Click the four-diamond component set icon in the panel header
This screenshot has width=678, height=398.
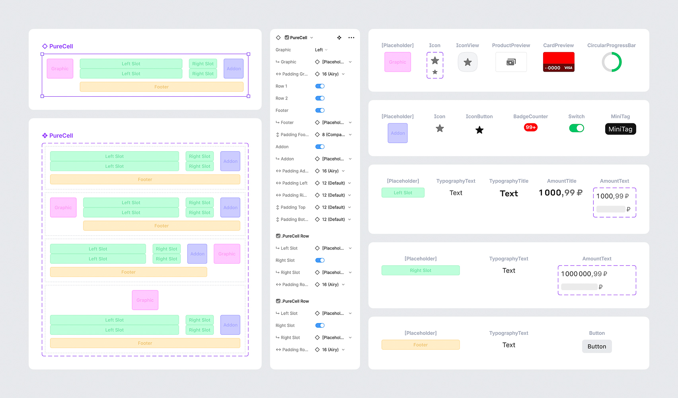pyautogui.click(x=339, y=38)
